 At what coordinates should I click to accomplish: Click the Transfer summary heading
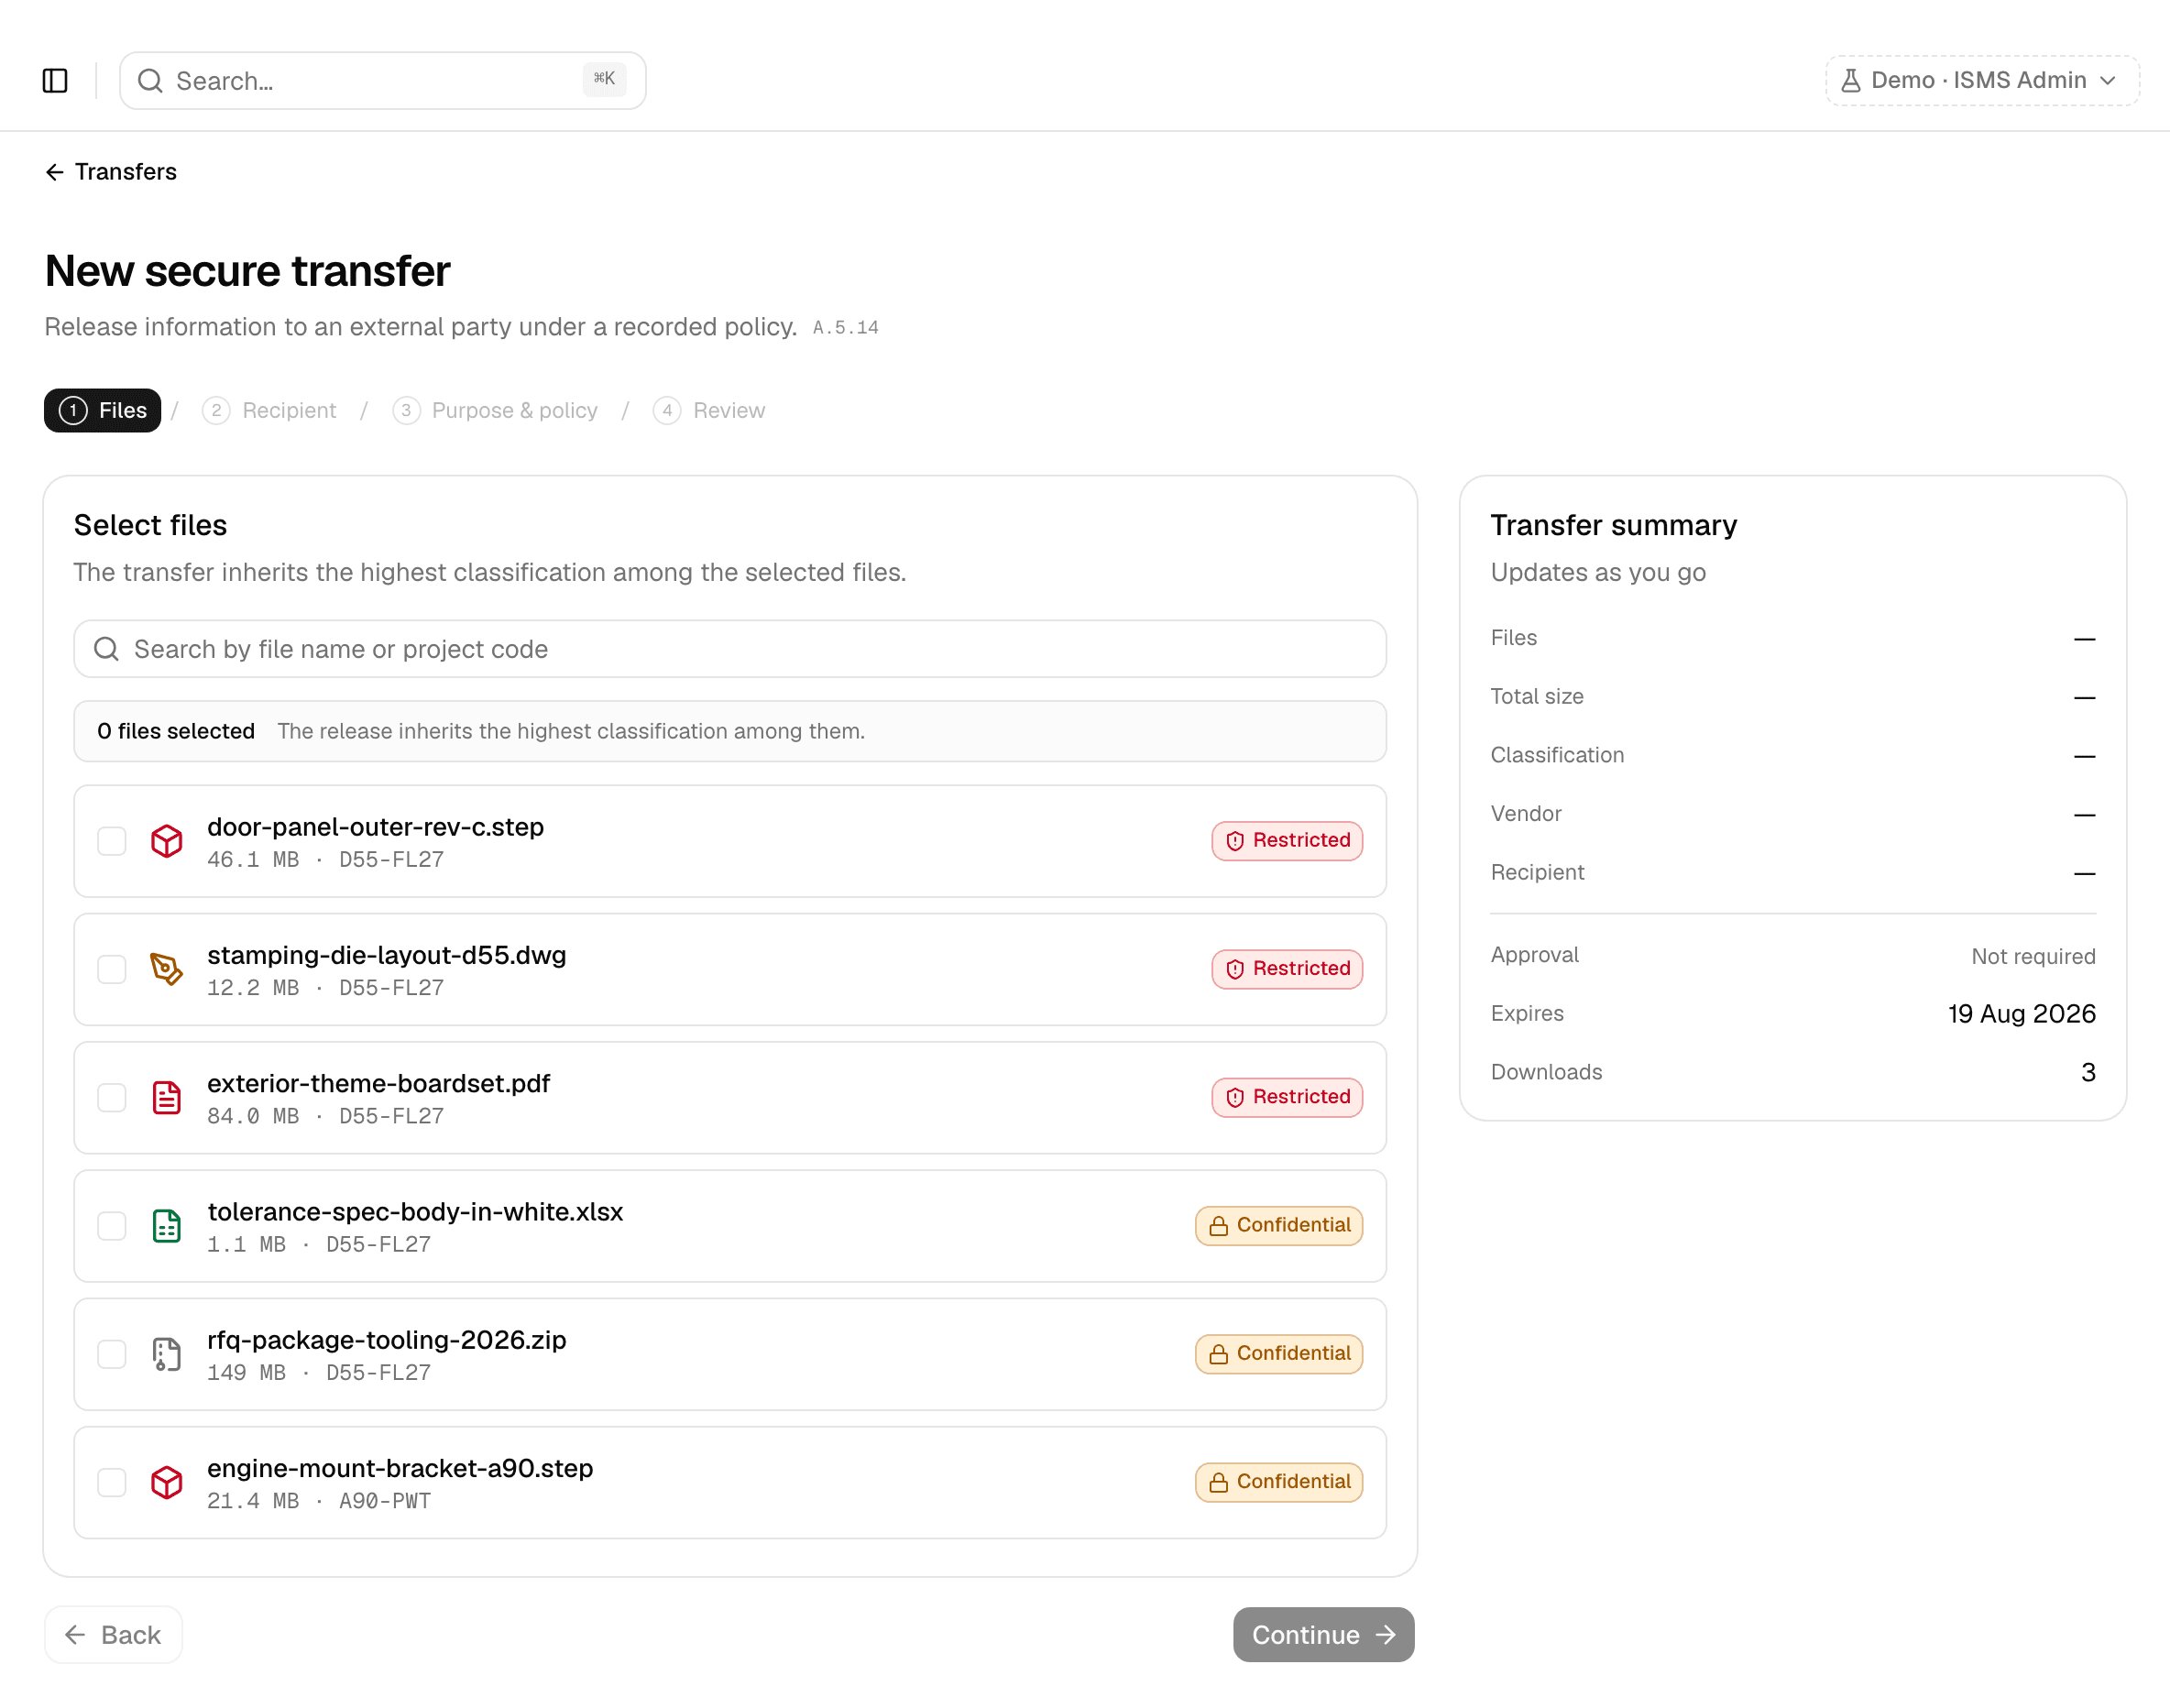click(x=1613, y=525)
